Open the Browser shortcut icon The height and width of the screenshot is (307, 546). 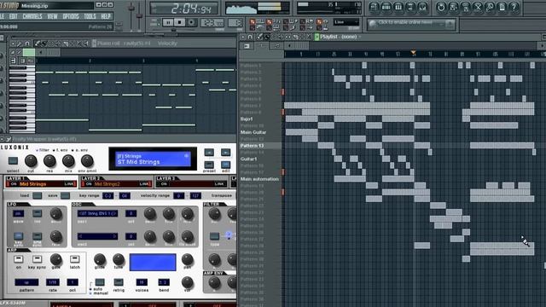410,7
